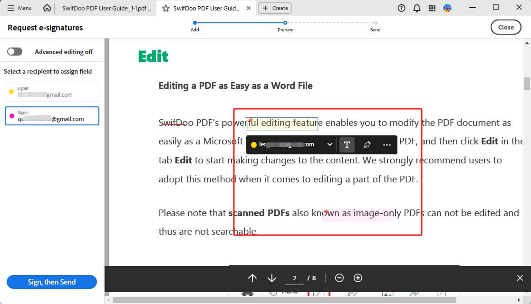Click the vertical scrollbar thumb

click(527, 84)
